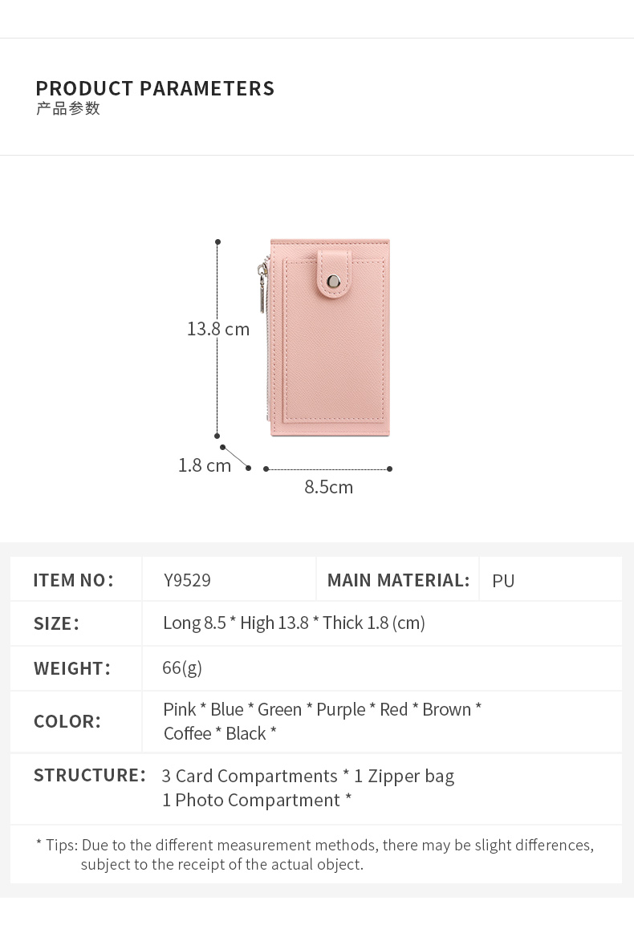Click the item number Y9529

[x=187, y=580]
